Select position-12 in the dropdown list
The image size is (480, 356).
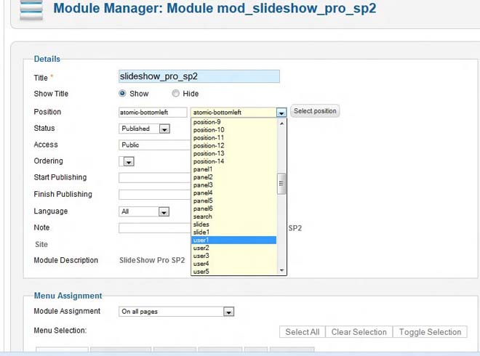click(x=233, y=146)
